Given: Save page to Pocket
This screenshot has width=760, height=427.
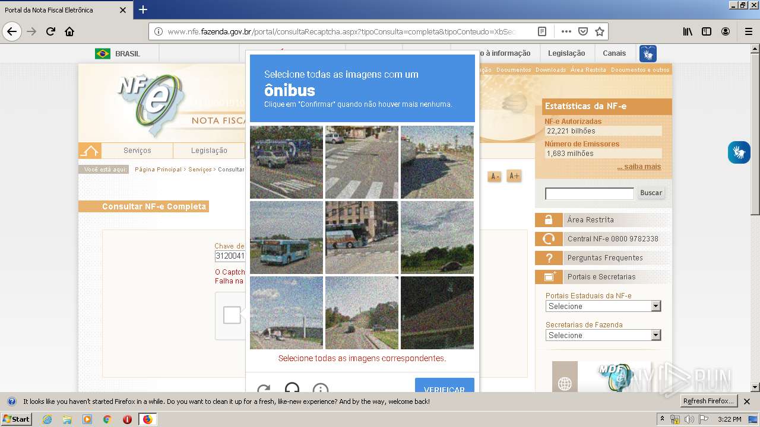Looking at the screenshot, I should 583,31.
